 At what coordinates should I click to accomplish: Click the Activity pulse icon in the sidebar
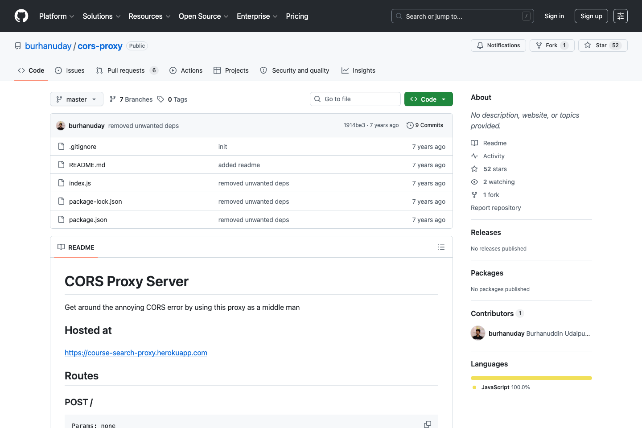[x=474, y=156]
